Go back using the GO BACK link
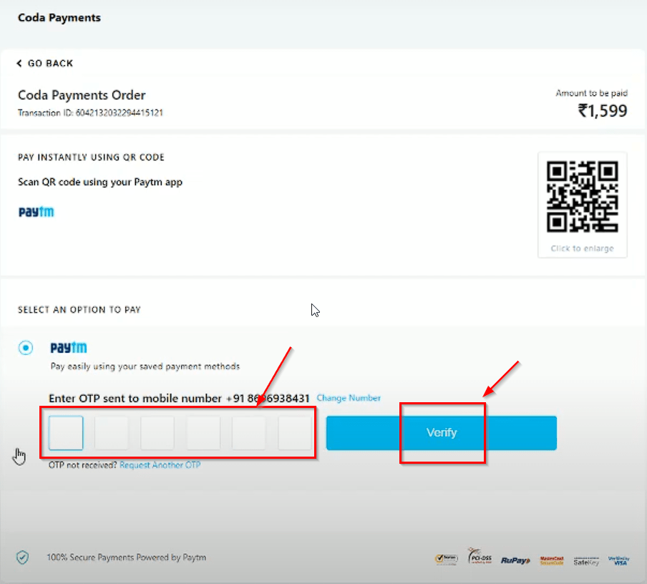 point(44,64)
